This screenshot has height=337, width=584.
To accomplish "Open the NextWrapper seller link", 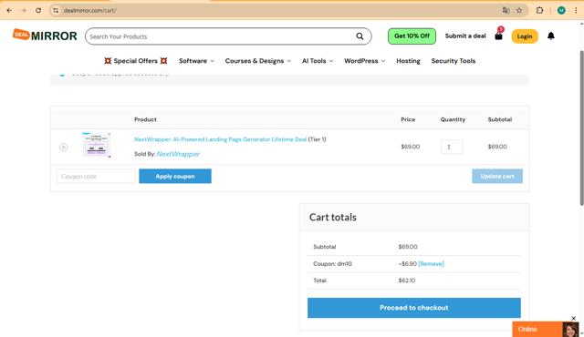I will (x=178, y=154).
